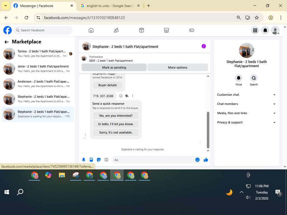287x215 pixels.
Task: Expand Customize chat section
Action: (x=246, y=95)
